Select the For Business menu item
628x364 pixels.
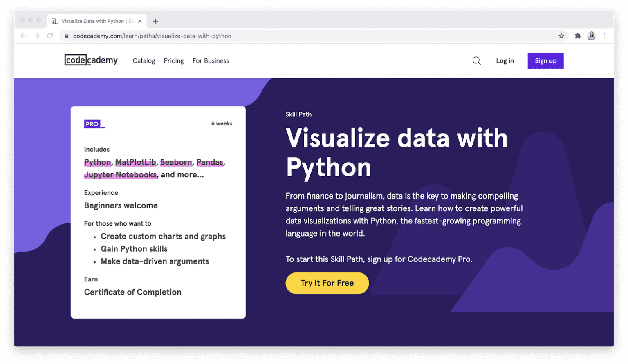point(211,60)
